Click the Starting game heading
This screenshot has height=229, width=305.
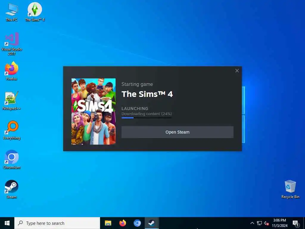coord(137,84)
